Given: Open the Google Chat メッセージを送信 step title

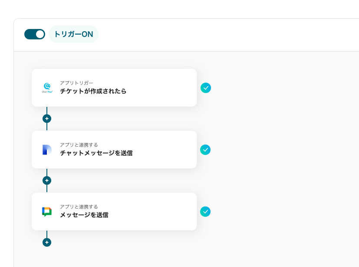Looking at the screenshot, I should 84,215.
